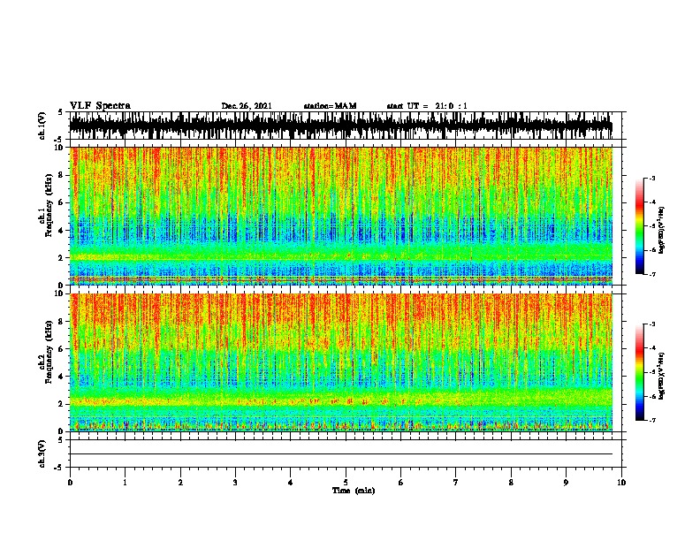Click the ch.2 'Frequency (kHz)' axis label
Screen dimensions: 700x541
pyautogui.click(x=49, y=352)
